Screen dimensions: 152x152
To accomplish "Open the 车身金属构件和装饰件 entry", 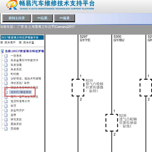I will (x=24, y=60).
